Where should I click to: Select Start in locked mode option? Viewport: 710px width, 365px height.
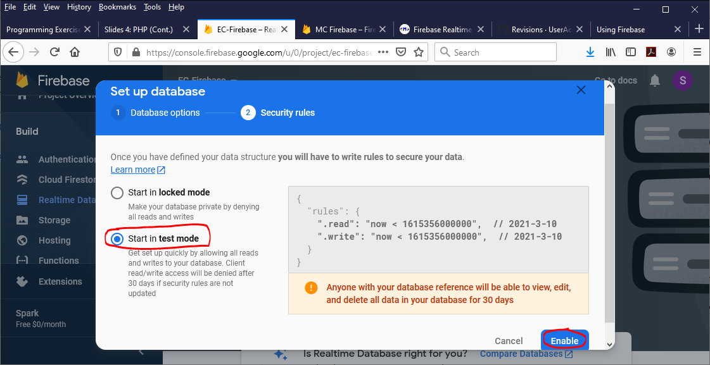pos(117,193)
